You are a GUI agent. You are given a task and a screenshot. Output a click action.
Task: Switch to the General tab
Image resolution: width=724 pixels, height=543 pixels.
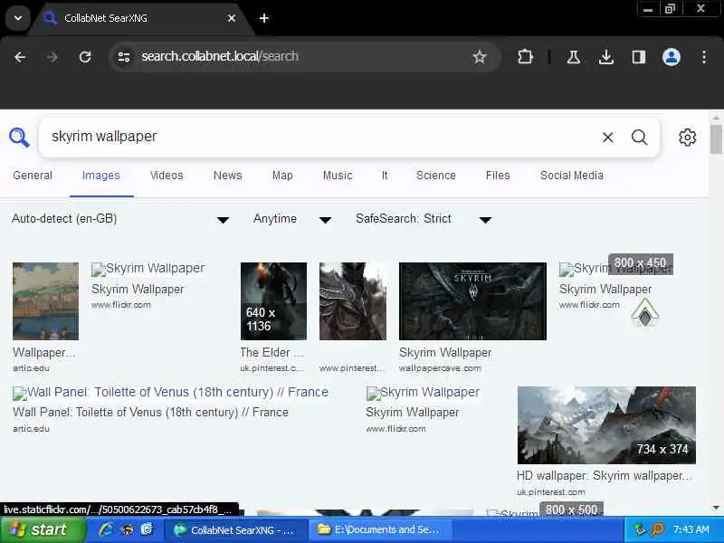tap(33, 176)
